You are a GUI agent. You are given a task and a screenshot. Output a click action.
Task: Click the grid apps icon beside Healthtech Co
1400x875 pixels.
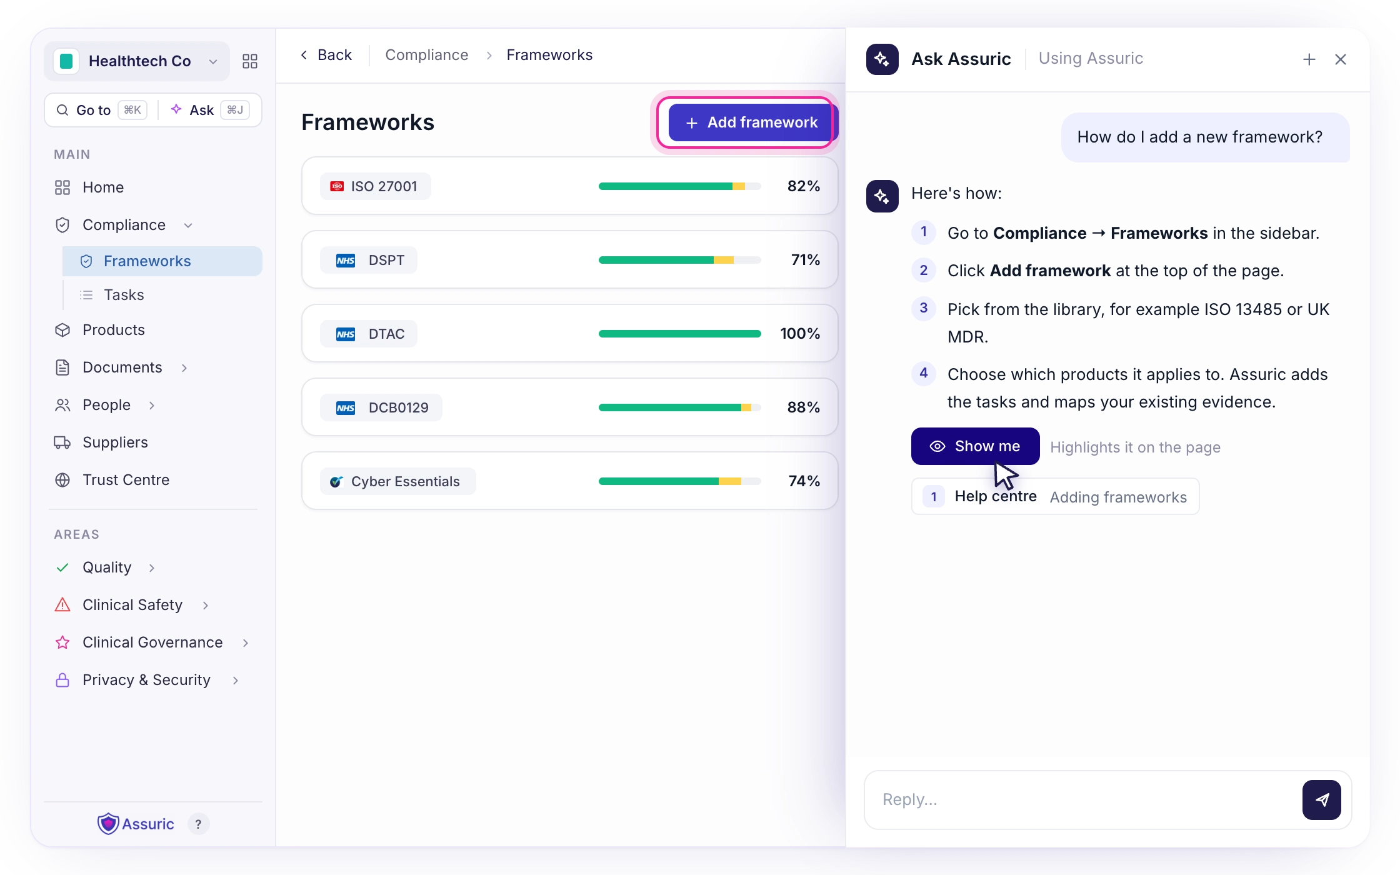pos(250,61)
